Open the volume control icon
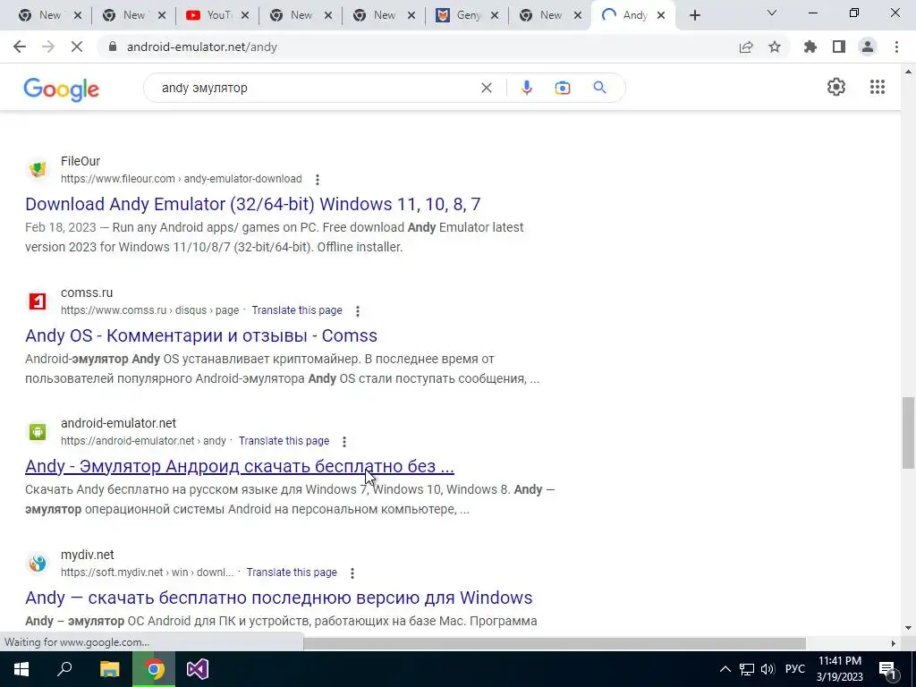 tap(768, 669)
